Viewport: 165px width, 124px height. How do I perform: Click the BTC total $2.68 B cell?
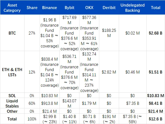point(156,33)
